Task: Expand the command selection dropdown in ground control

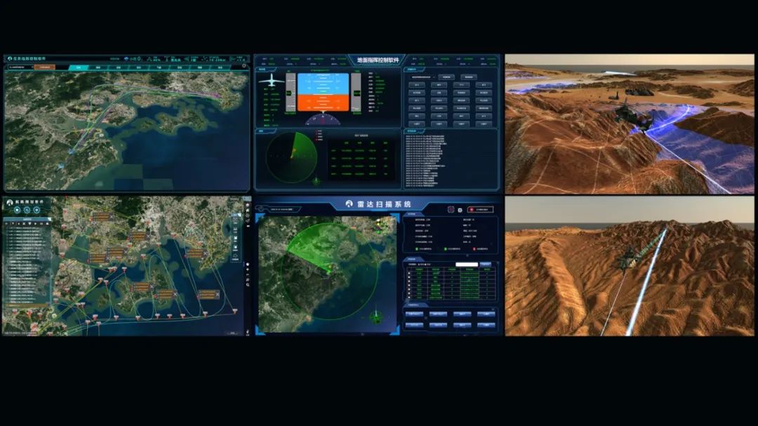Action: 421,76
